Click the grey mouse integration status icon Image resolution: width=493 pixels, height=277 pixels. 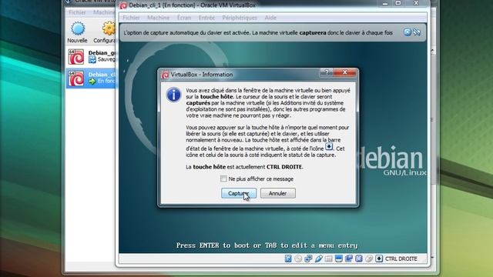coord(369,259)
